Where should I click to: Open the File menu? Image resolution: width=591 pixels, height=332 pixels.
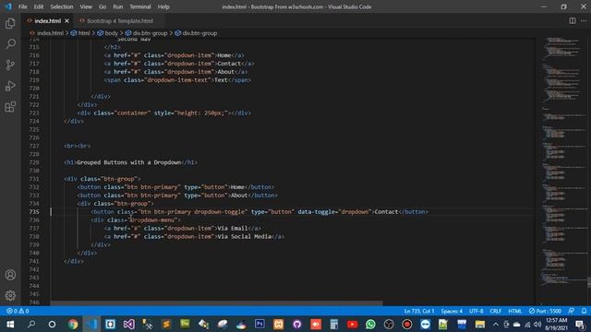click(x=22, y=6)
